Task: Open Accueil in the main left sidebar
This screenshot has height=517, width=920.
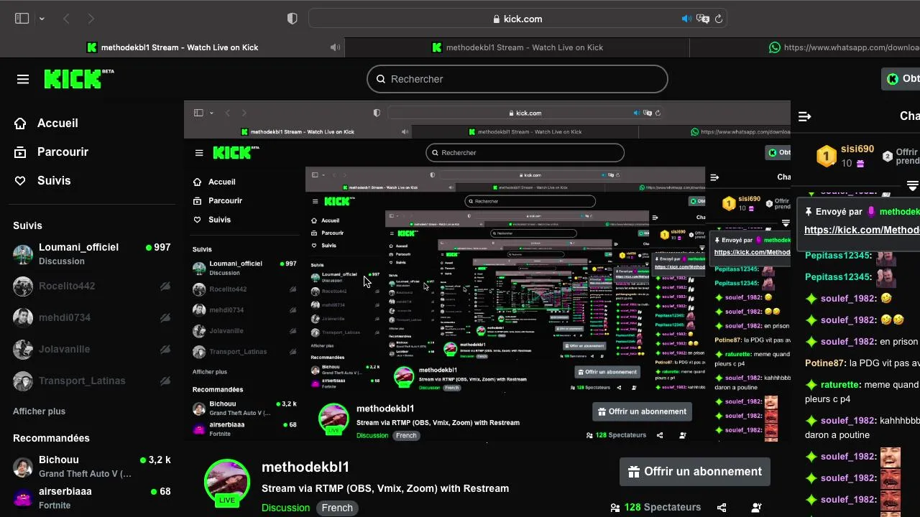Action: click(47, 123)
